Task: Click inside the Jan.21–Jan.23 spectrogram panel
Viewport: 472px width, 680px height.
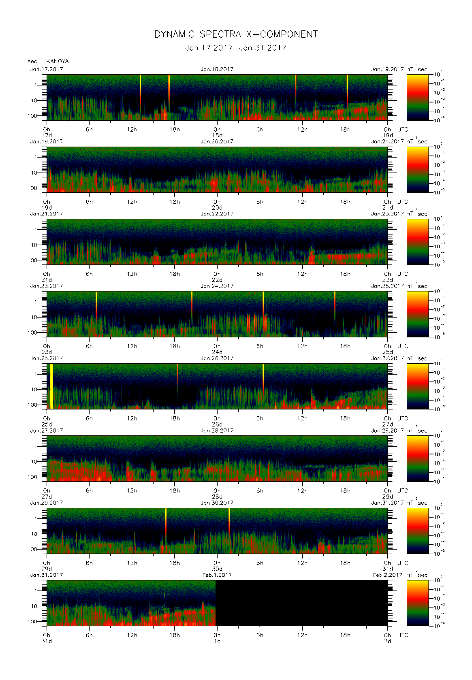Action: 217,242
